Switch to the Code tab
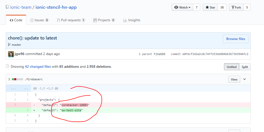This screenshot has width=264, height=132. 16,20
